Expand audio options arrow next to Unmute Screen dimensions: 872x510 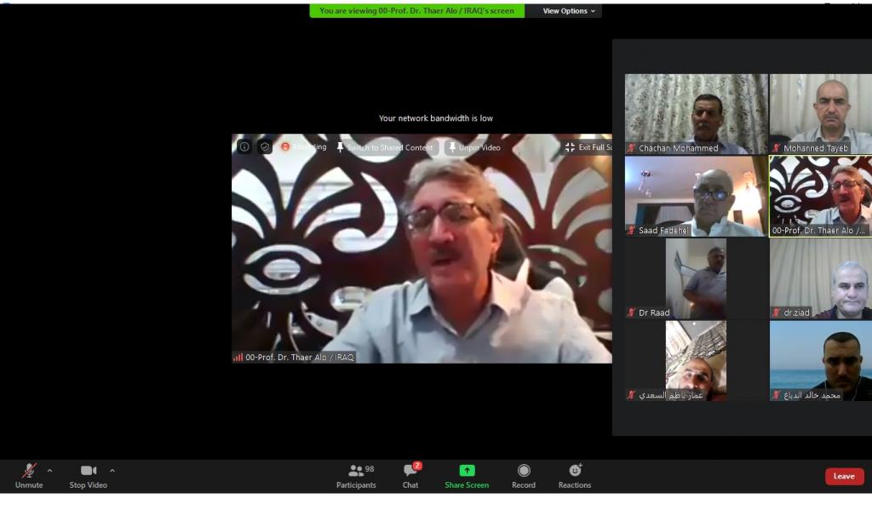point(49,470)
